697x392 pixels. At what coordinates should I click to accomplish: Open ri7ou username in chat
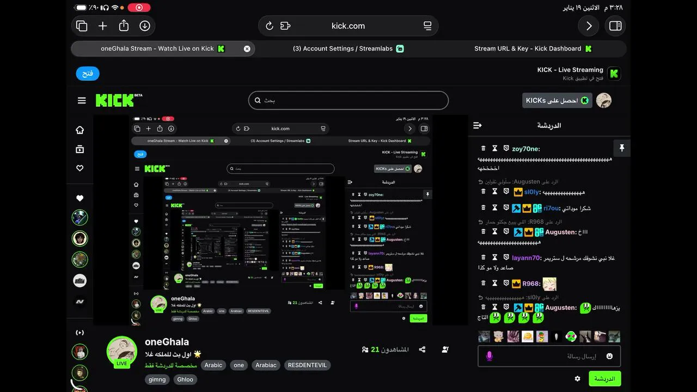click(x=551, y=208)
